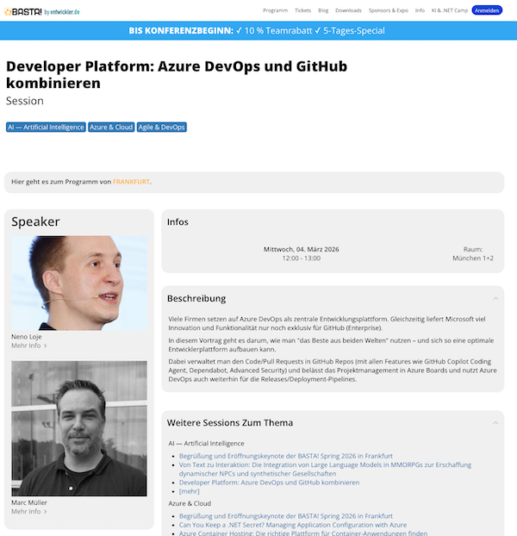Click Marc Müller's speaker photo
Image resolution: width=517 pixels, height=536 pixels.
pyautogui.click(x=79, y=428)
